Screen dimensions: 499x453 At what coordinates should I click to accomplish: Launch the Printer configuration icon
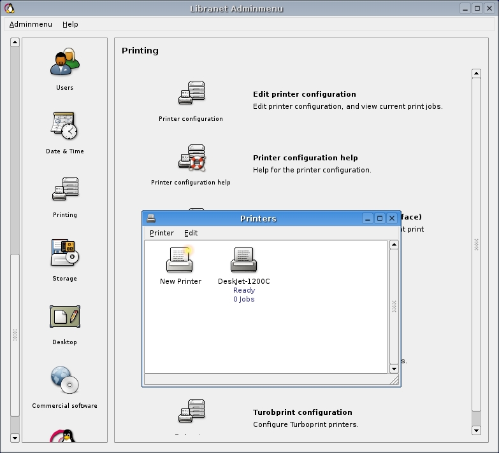(x=191, y=94)
